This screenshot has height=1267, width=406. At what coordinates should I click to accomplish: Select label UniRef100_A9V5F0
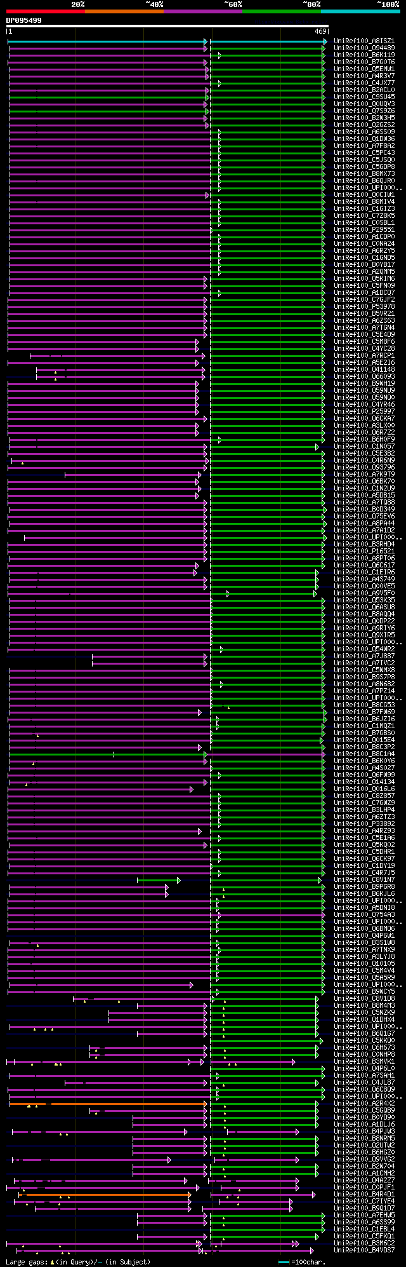pyautogui.click(x=364, y=593)
